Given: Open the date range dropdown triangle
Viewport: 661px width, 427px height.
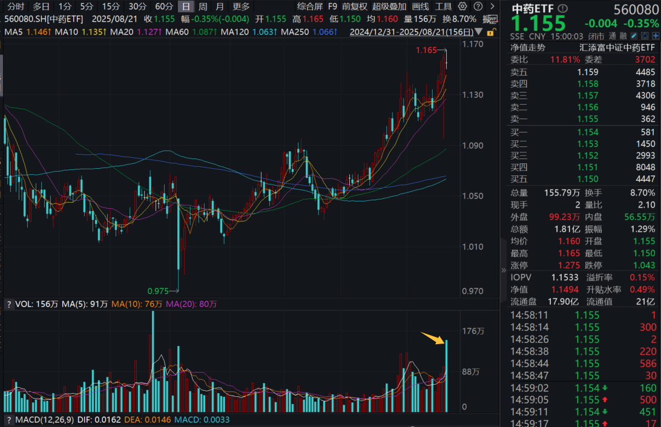Looking at the screenshot, I should [478, 32].
